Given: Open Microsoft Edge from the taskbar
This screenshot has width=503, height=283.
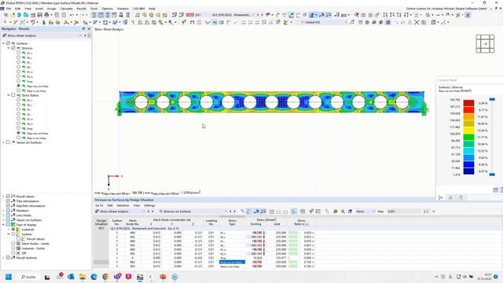Looking at the screenshot, I should (x=94, y=277).
